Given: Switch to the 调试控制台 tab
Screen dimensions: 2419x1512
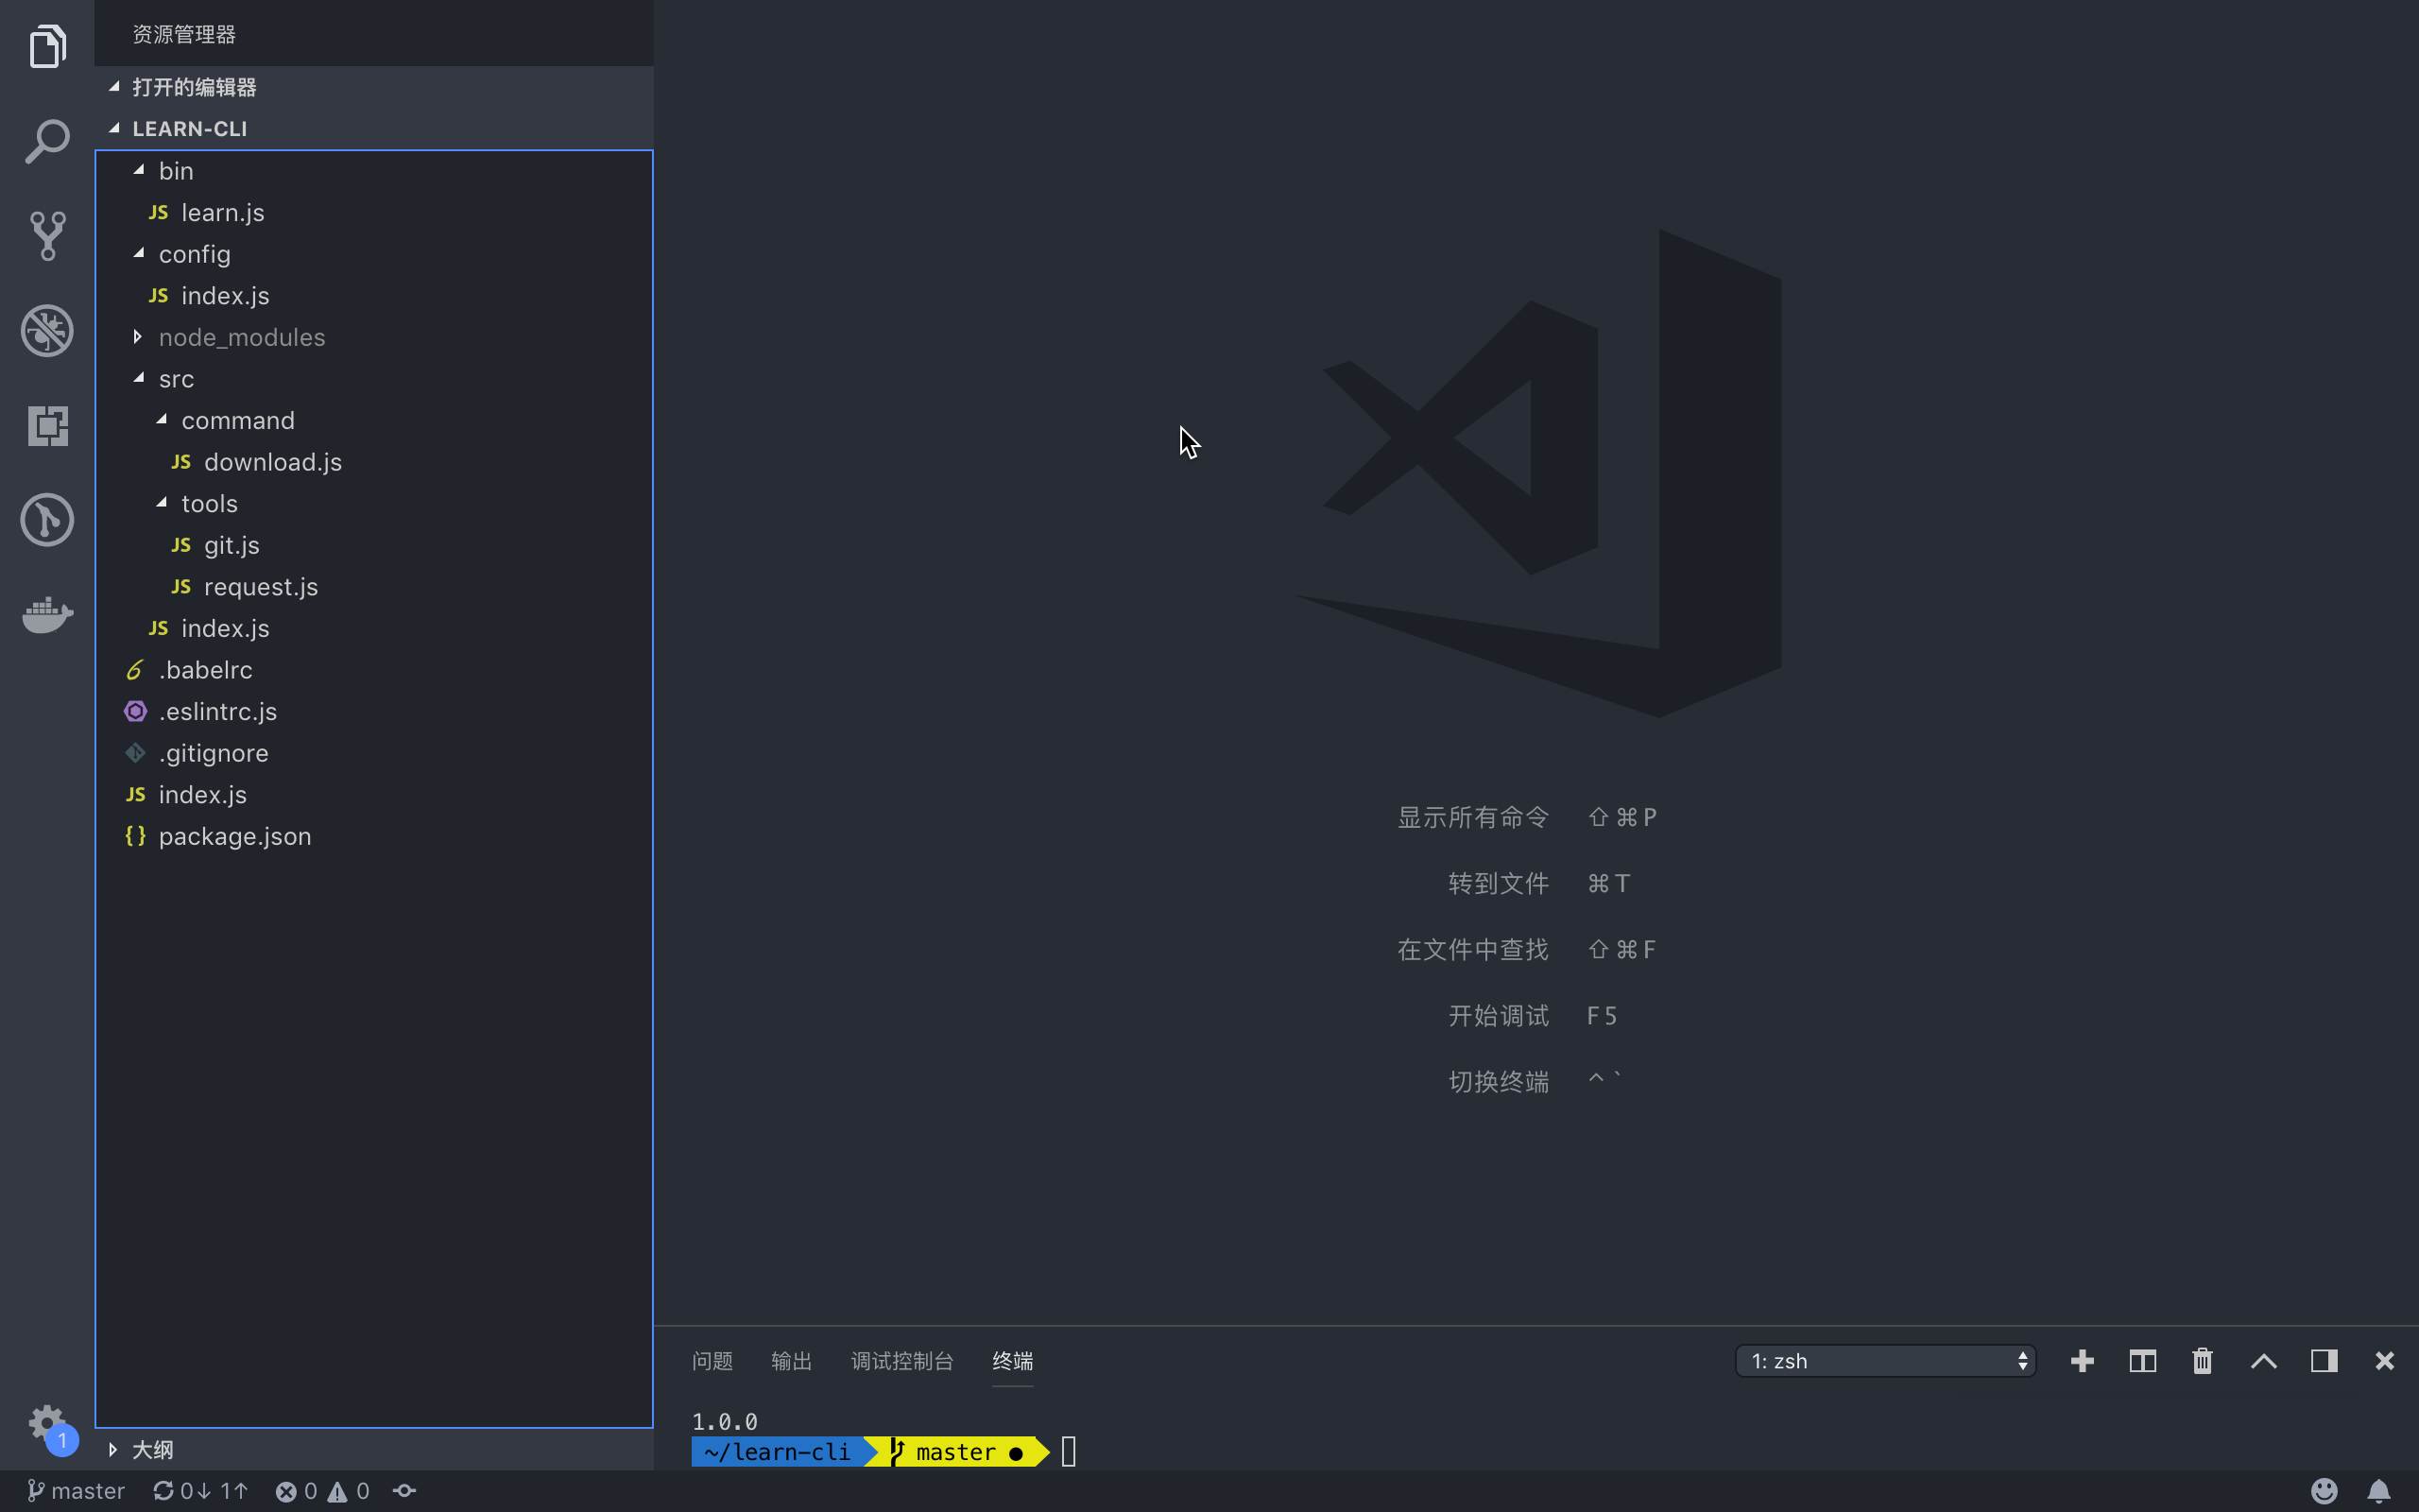Looking at the screenshot, I should pos(901,1361).
